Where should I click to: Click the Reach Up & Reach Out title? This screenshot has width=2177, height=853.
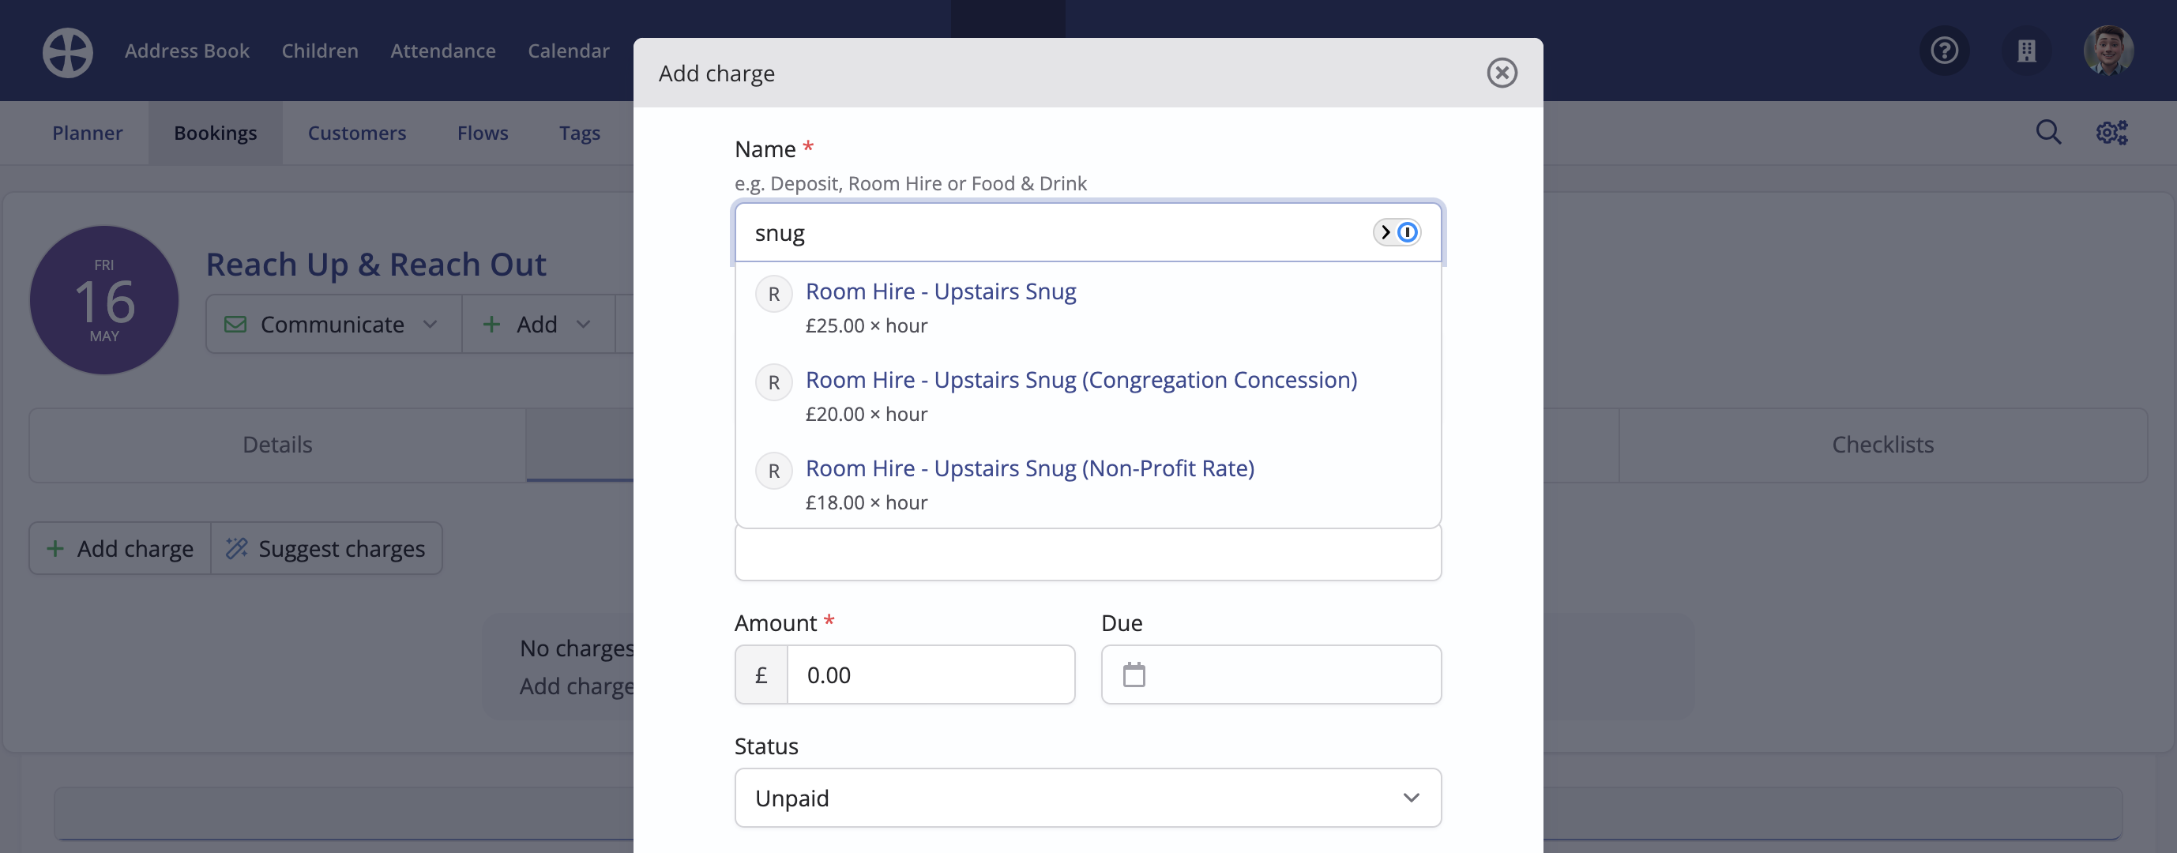[376, 265]
